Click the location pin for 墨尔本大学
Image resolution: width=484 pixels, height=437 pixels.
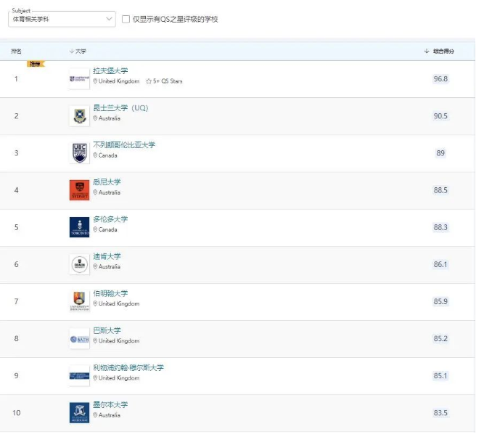pyautogui.click(x=95, y=414)
